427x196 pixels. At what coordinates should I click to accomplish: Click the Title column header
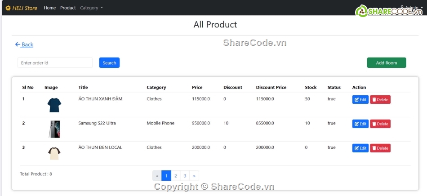point(83,87)
